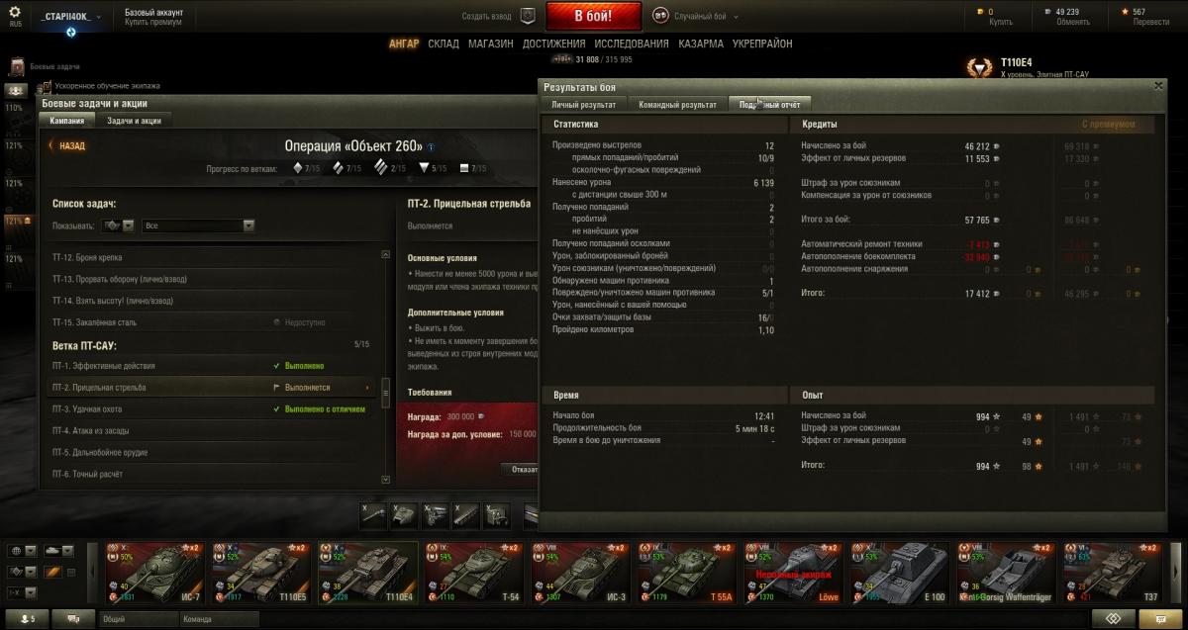This screenshot has width=1188, height=630.
Task: Open the vehicle class filter dropdown in carousel
Action: pyautogui.click(x=21, y=572)
